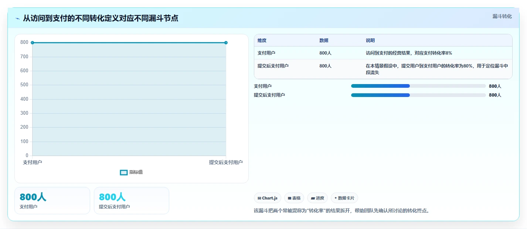The width and height of the screenshot is (527, 229).
Task: Click the 进度 chip
Action: (x=317, y=198)
